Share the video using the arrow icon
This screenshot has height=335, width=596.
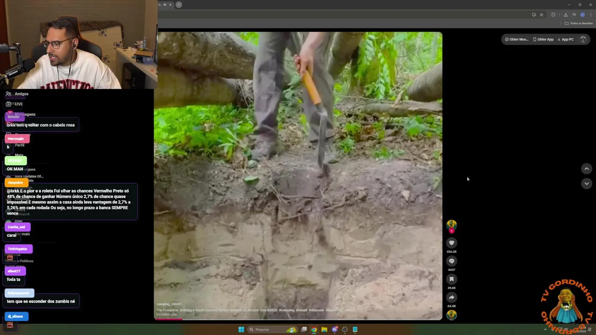451,297
